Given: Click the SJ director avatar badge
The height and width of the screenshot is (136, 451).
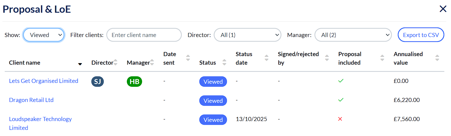Looking at the screenshot, I should click(x=97, y=82).
